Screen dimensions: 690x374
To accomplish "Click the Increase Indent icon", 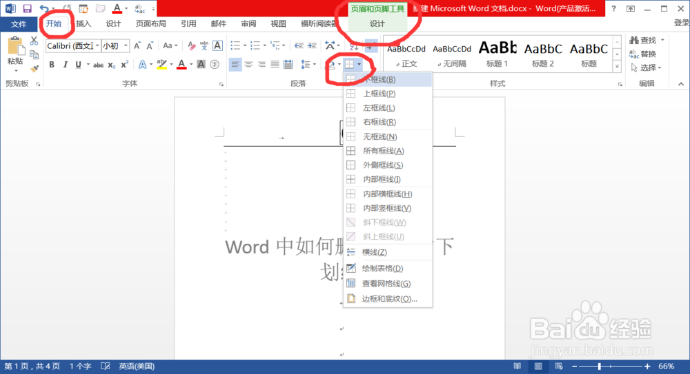I will [x=312, y=45].
